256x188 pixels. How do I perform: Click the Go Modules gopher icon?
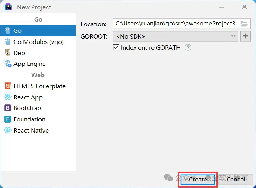(8, 42)
